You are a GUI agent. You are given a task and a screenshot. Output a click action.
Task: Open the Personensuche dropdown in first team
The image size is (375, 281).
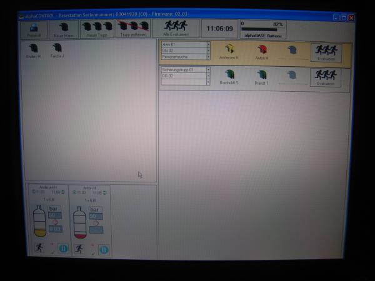pos(208,57)
